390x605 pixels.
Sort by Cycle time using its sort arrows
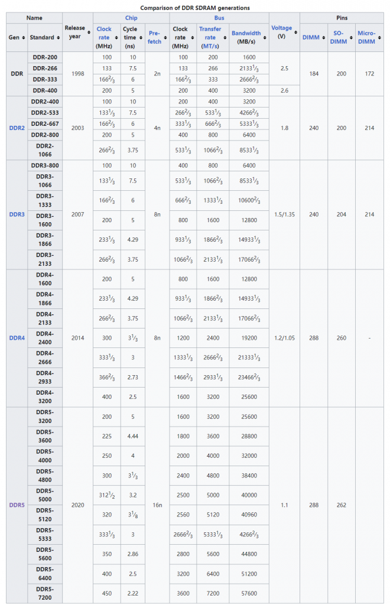pyautogui.click(x=139, y=38)
